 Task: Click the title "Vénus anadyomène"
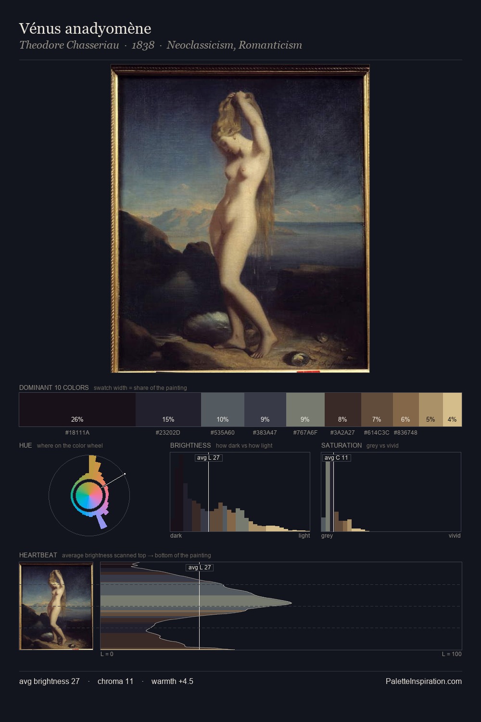[85, 28]
